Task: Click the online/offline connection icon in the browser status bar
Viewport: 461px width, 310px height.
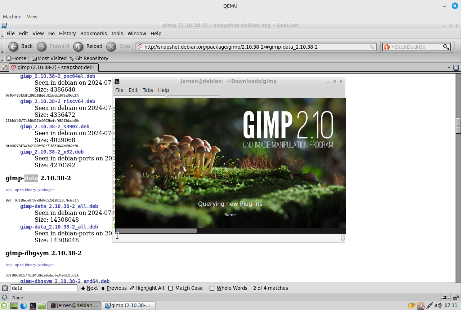Action: click(x=446, y=298)
